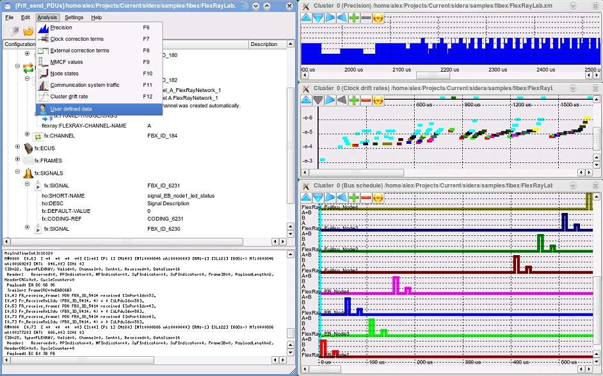Click the fx:FRAMES envelope icon in tree

(x=28, y=161)
